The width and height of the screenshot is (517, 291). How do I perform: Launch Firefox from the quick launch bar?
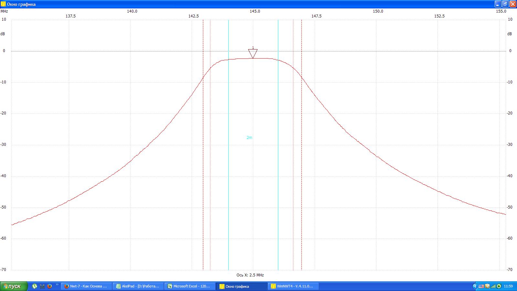49,286
